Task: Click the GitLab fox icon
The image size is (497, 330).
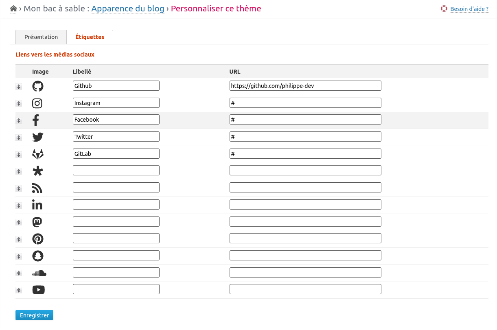Action: coord(38,154)
